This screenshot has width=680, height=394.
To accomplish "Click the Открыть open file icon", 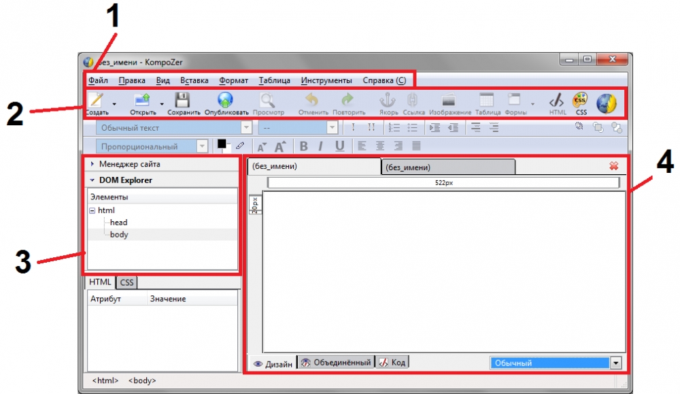I will click(x=142, y=100).
